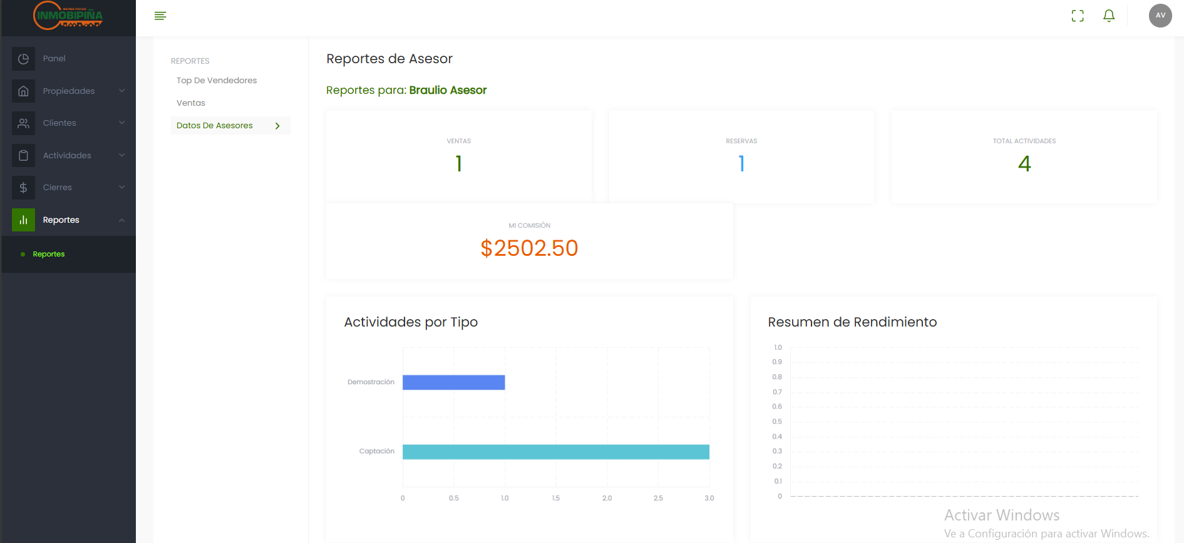Click the RESERVAS label
Viewport: 1184px width, 543px height.
click(x=741, y=141)
